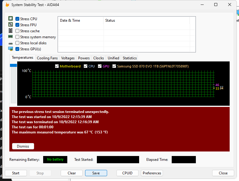
Task: Click the maximum measured temperature message line
Action: click(x=60, y=132)
